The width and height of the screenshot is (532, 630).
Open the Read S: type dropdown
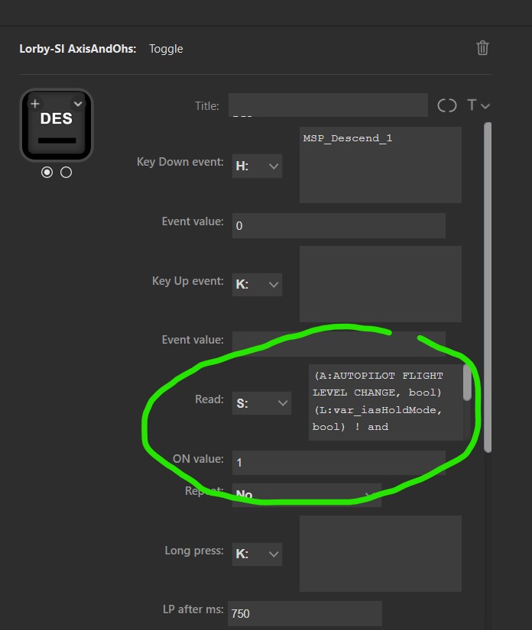coord(261,403)
